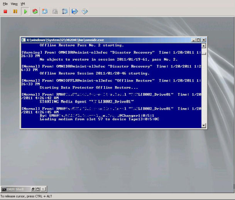
Task: Click the greyed revert-to-snapshot icon
Action: point(55,12)
